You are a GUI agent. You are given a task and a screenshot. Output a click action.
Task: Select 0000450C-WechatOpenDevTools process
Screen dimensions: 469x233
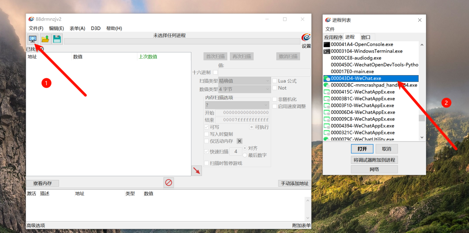point(371,65)
